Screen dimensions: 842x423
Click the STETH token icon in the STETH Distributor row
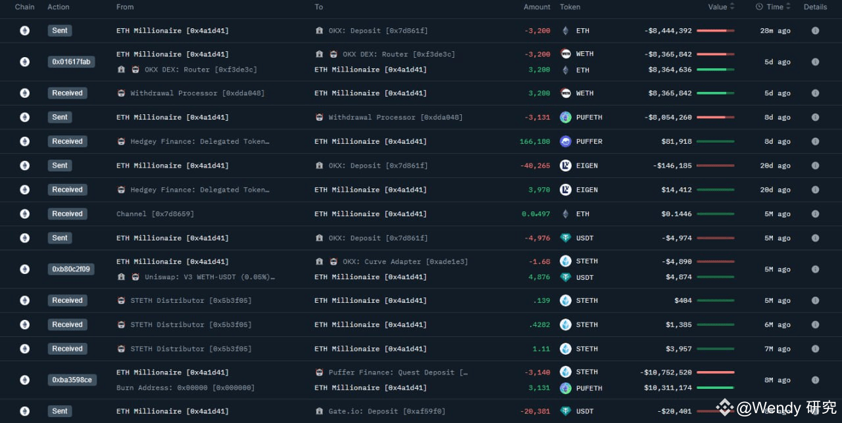pos(566,300)
